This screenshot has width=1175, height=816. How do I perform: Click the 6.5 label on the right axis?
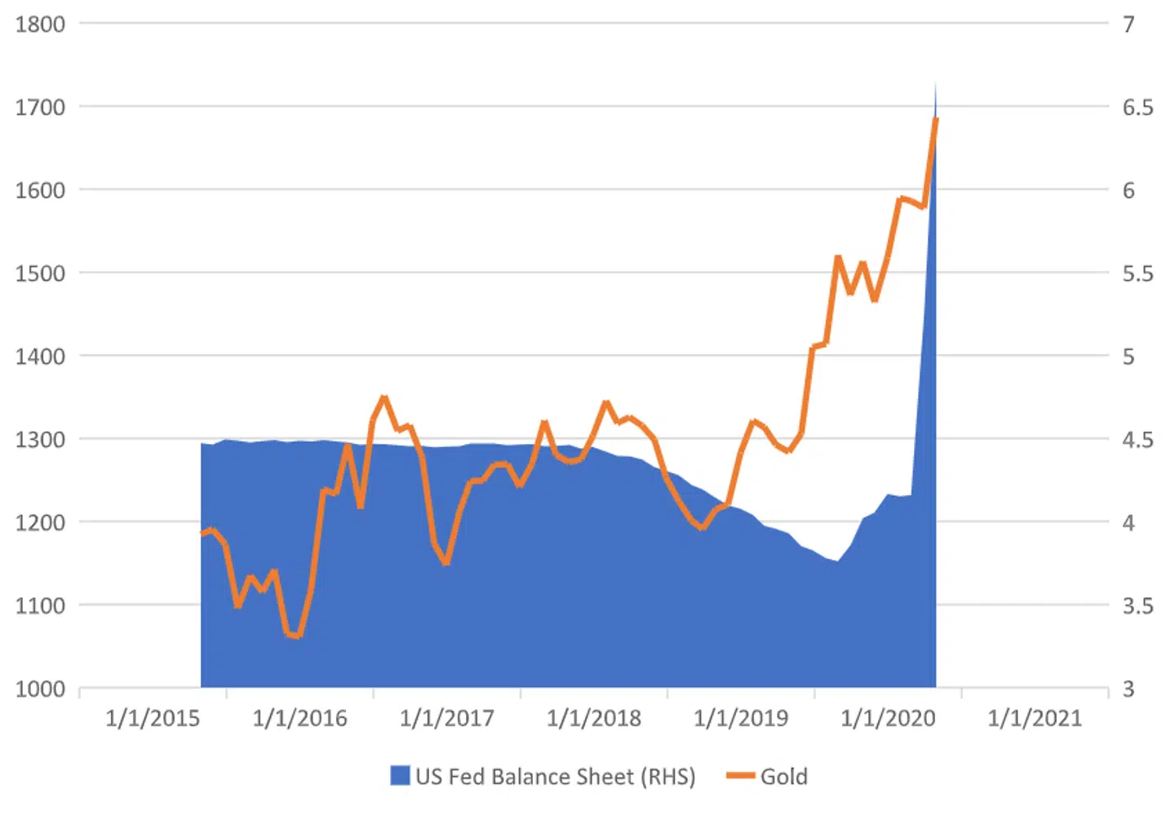click(1137, 108)
